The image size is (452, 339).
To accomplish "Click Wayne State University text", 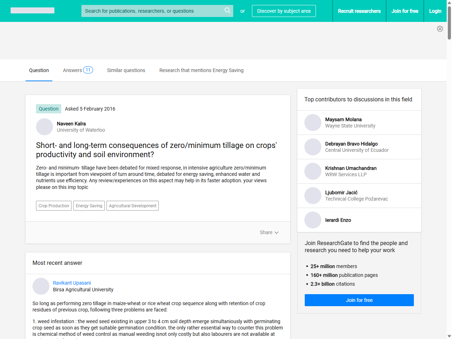I will point(350,126).
